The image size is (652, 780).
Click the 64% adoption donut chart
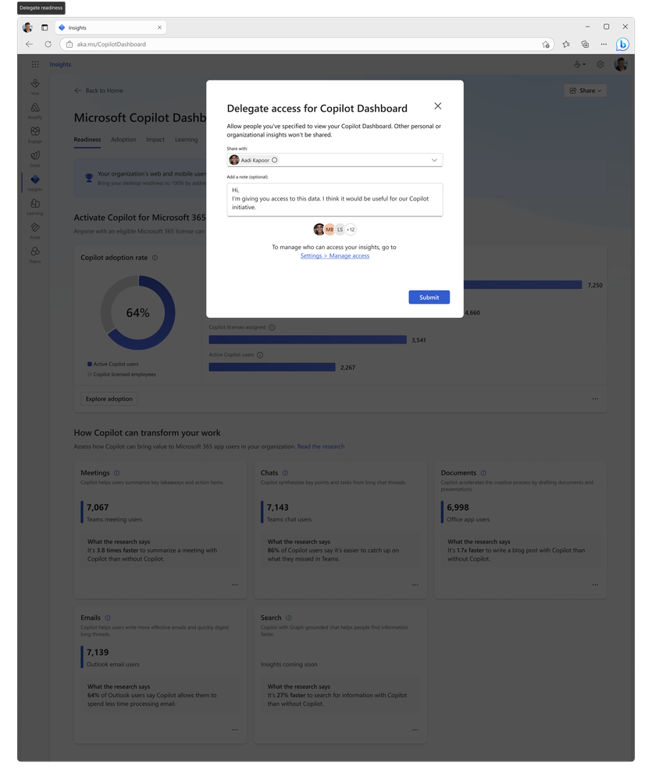137,313
